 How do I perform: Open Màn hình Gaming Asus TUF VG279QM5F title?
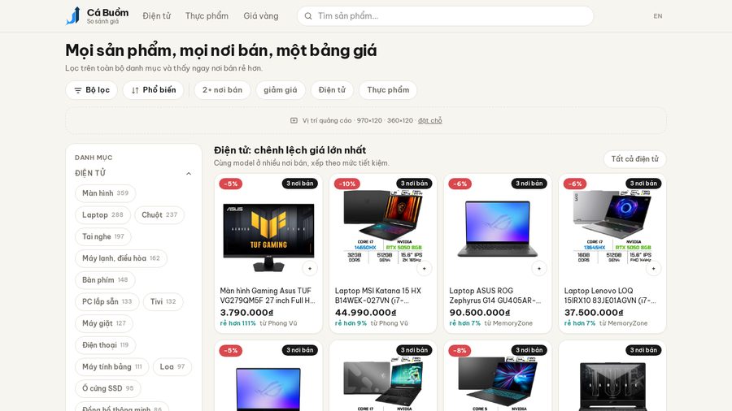point(268,296)
